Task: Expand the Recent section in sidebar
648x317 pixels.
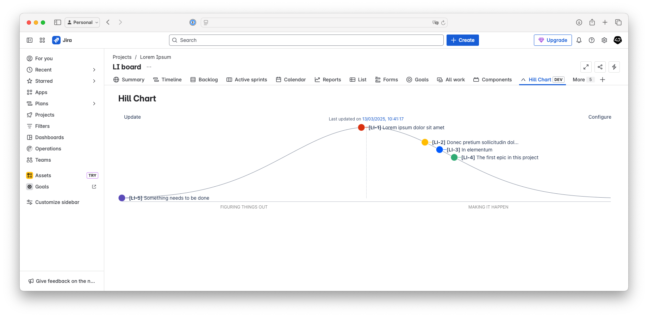Action: (94, 70)
